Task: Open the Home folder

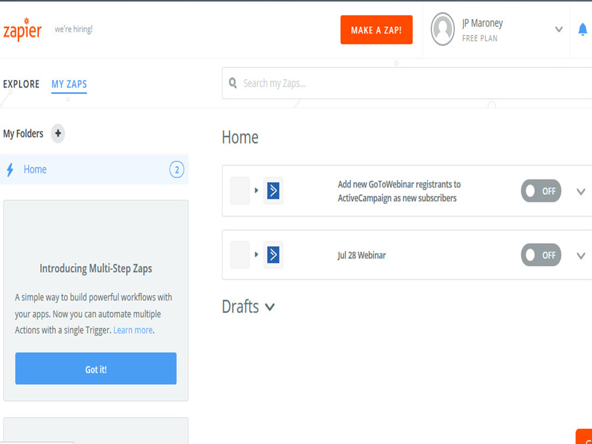Action: coord(94,169)
